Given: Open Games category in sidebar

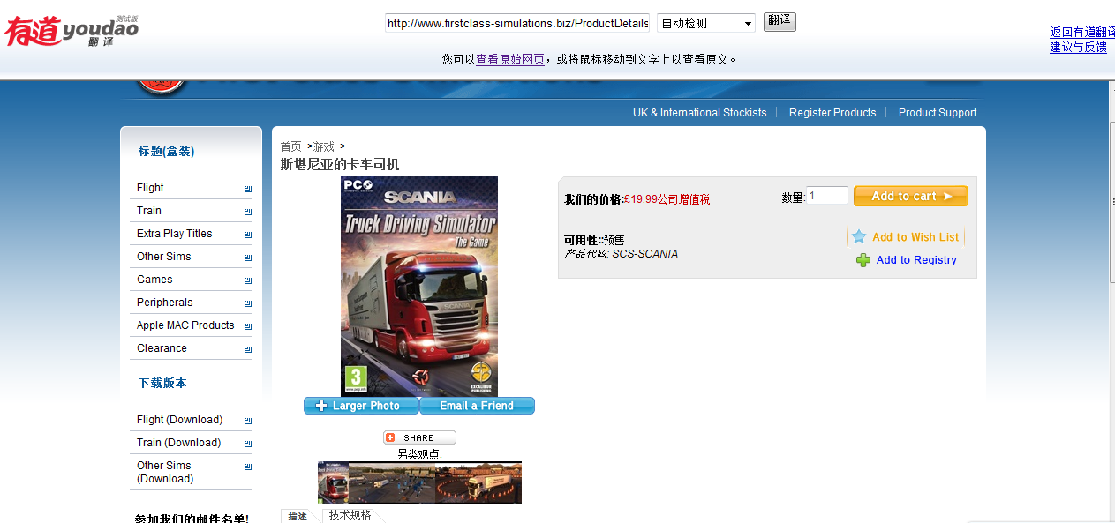Looking at the screenshot, I should pos(154,280).
